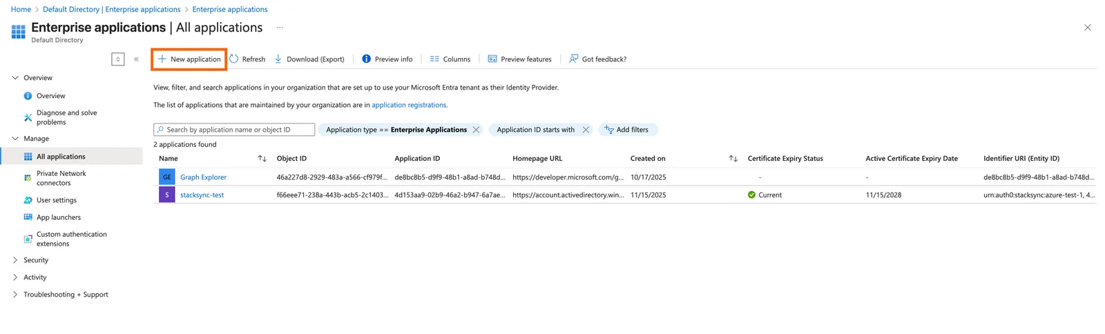Collapse the sidebar with double chevron
Viewport: 1105px width, 334px height.
(136, 59)
